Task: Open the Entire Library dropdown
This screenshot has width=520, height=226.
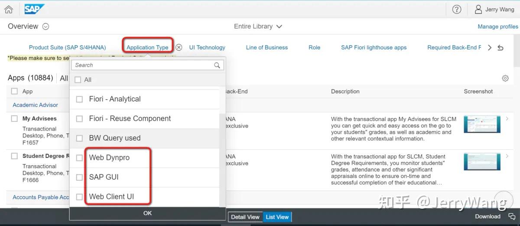Action: pyautogui.click(x=258, y=26)
